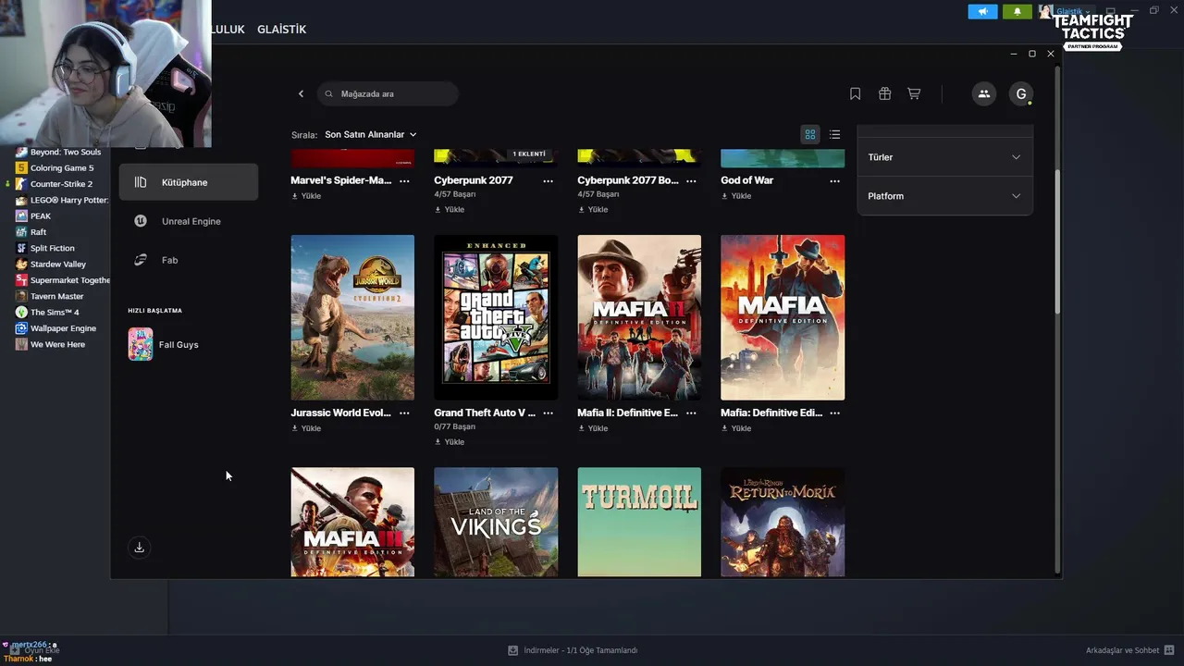The width and height of the screenshot is (1184, 666).
Task: Select The Sims 4 in Steam list
Action: [x=55, y=313]
